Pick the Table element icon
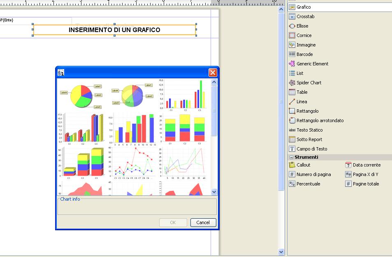 click(x=292, y=92)
